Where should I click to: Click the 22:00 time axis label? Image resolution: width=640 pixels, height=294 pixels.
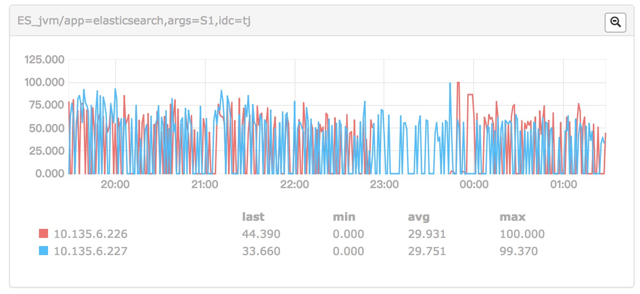(295, 185)
